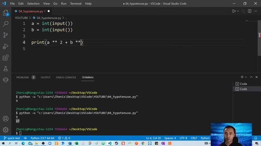Open the Accounts menu icon
This screenshot has width=261, height=146.
tap(5, 118)
